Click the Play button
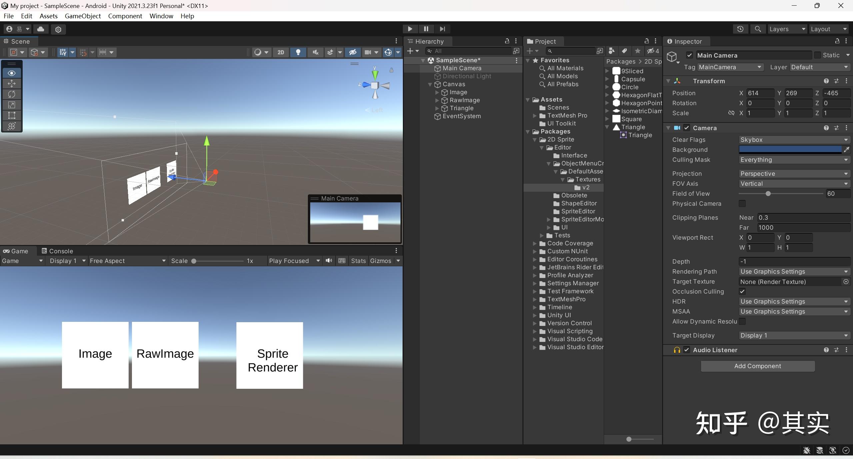The width and height of the screenshot is (853, 459). [x=410, y=29]
